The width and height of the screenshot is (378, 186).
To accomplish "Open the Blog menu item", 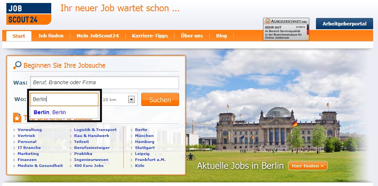I will [221, 36].
